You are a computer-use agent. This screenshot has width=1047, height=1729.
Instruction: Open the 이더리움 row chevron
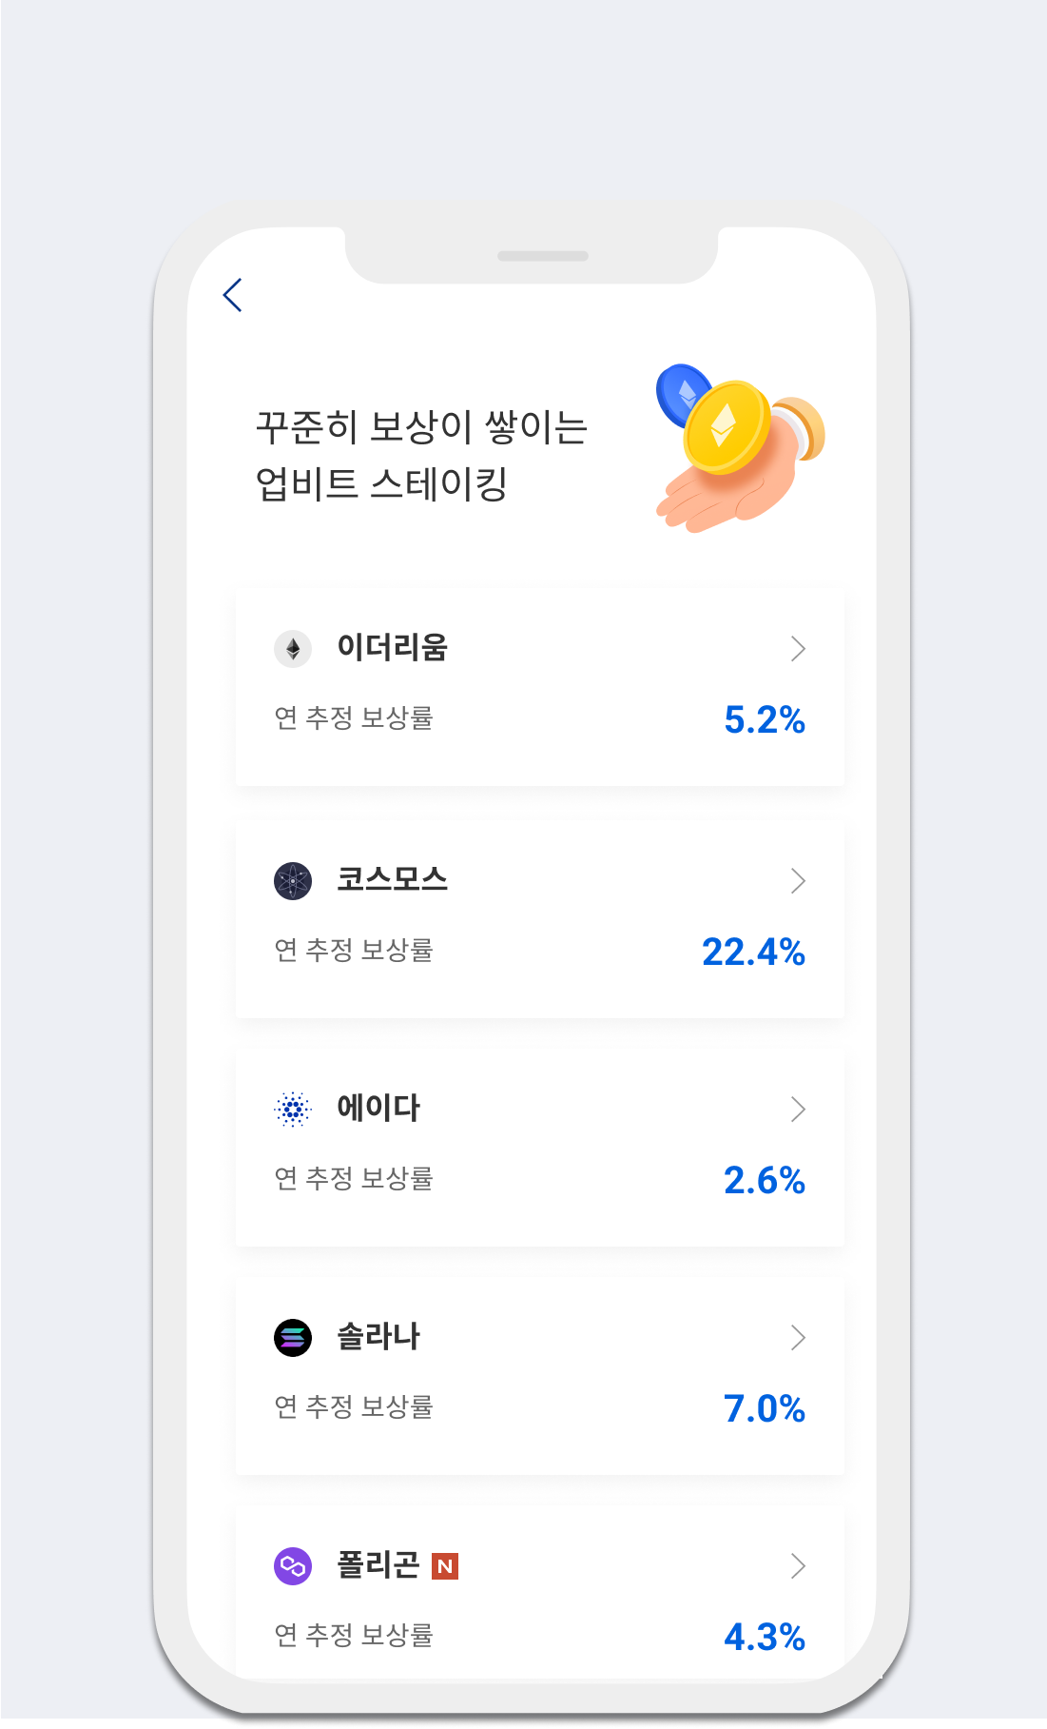[798, 649]
